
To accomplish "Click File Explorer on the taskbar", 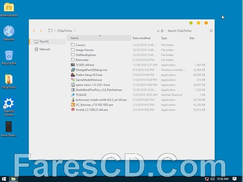I will [x=13, y=179].
